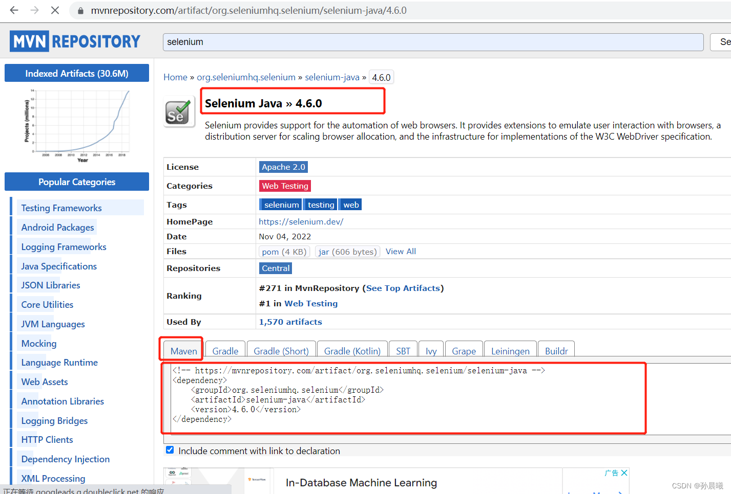Open https://selenium.dev/ homepage link
The width and height of the screenshot is (731, 494).
[301, 221]
